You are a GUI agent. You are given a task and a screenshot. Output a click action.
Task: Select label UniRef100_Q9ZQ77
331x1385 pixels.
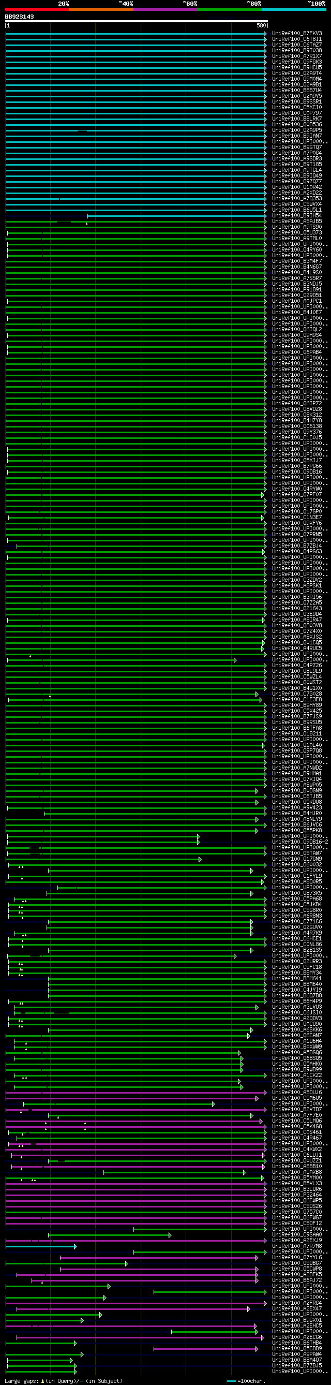point(297,182)
